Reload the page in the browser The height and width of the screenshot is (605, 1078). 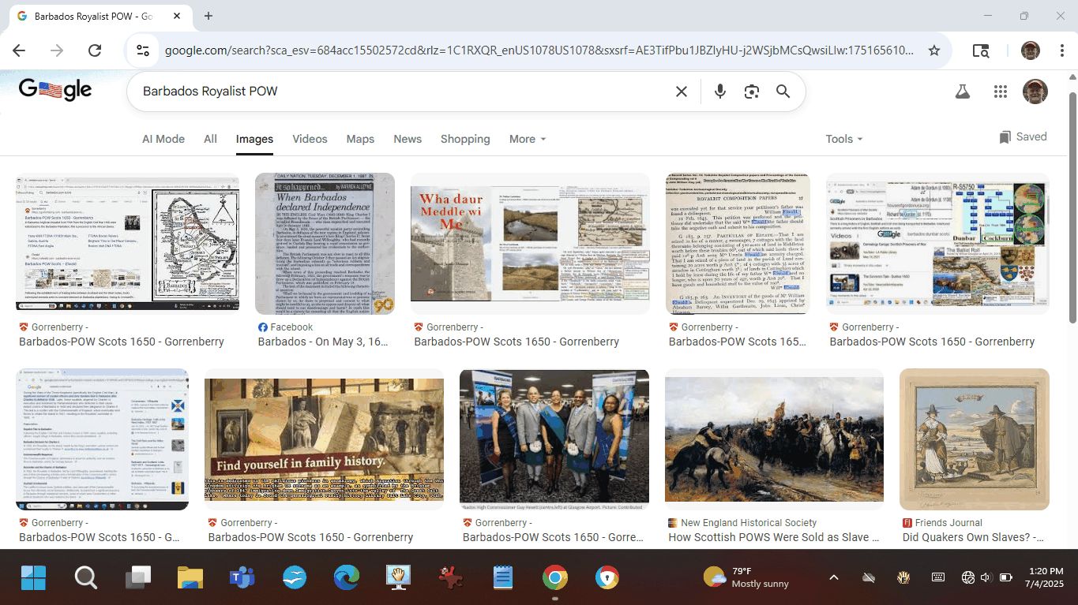click(x=95, y=50)
